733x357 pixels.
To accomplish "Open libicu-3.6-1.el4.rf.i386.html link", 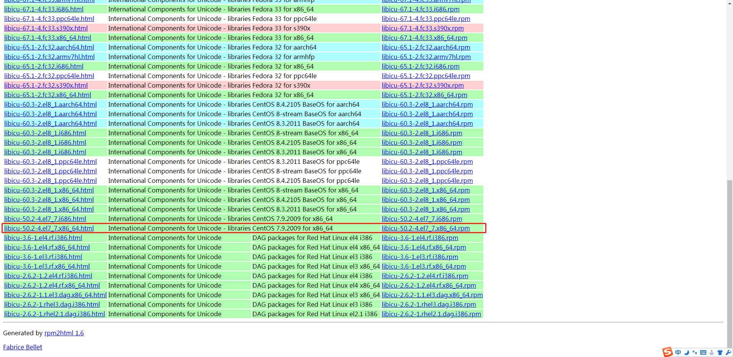I will coord(43,238).
